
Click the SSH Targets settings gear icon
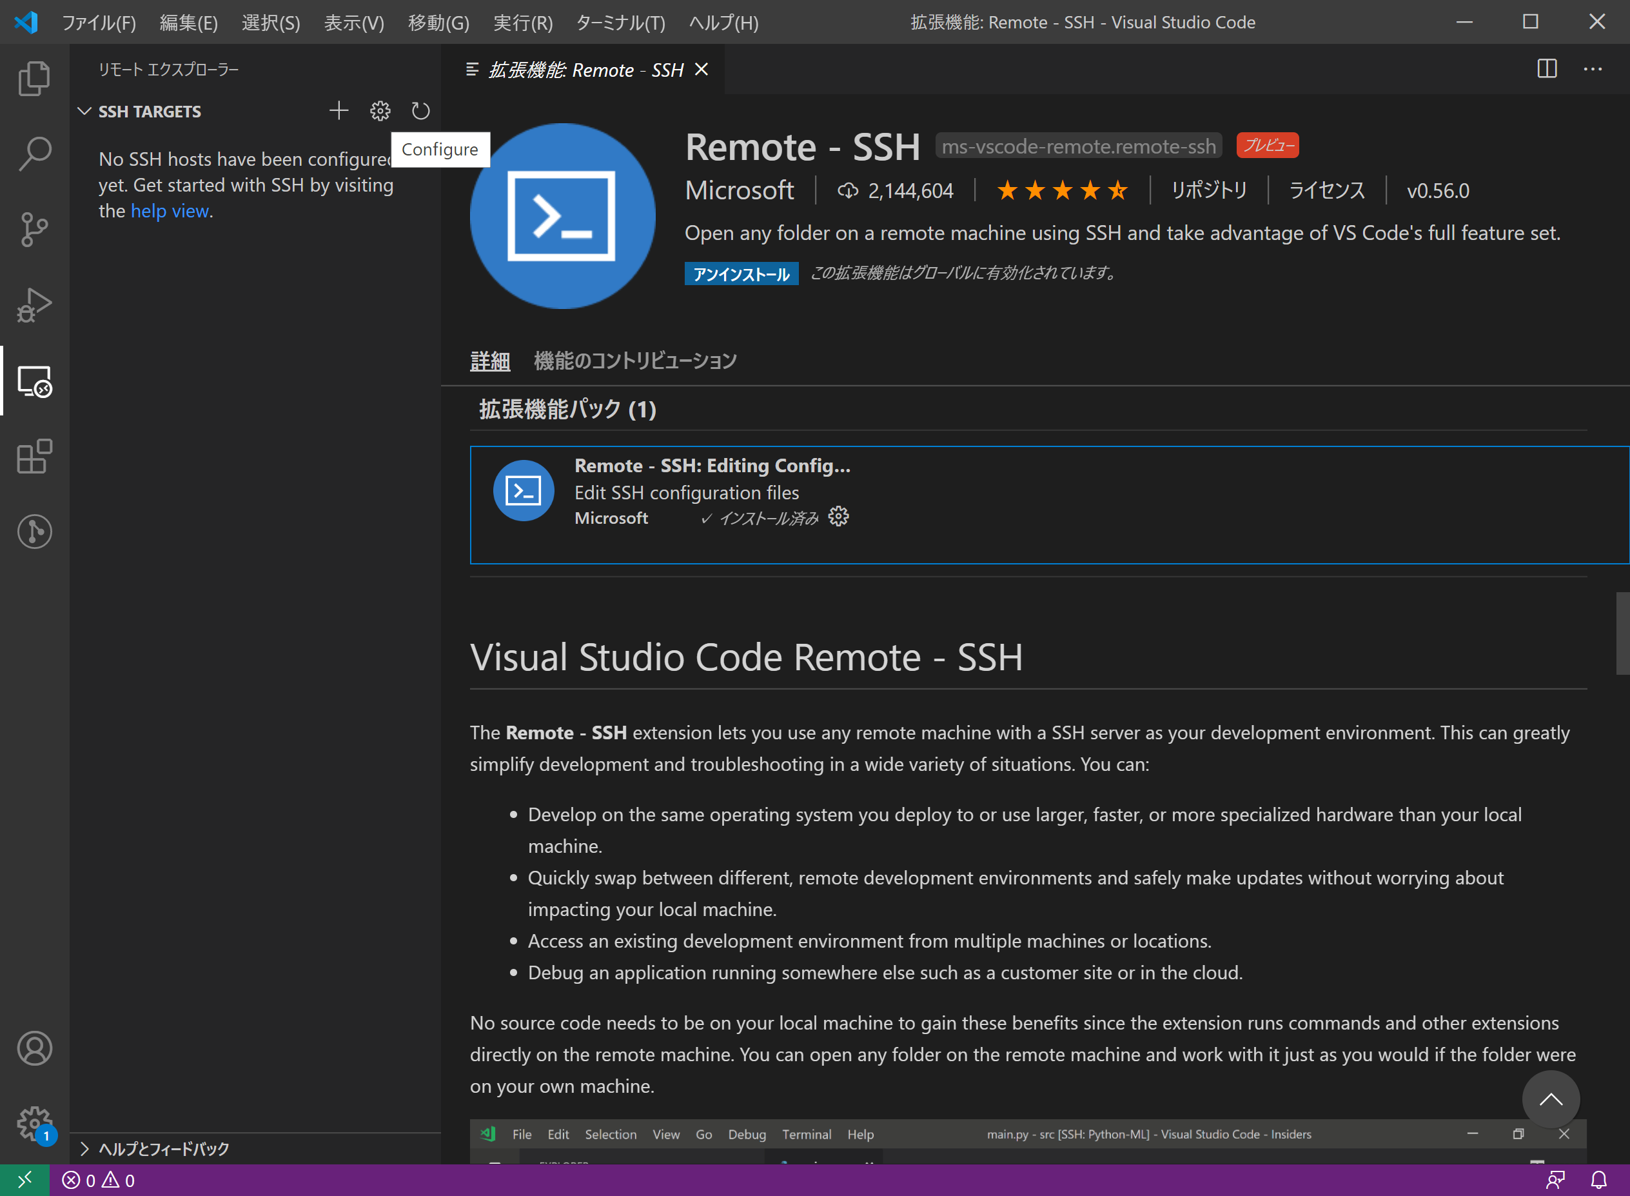click(x=380, y=112)
